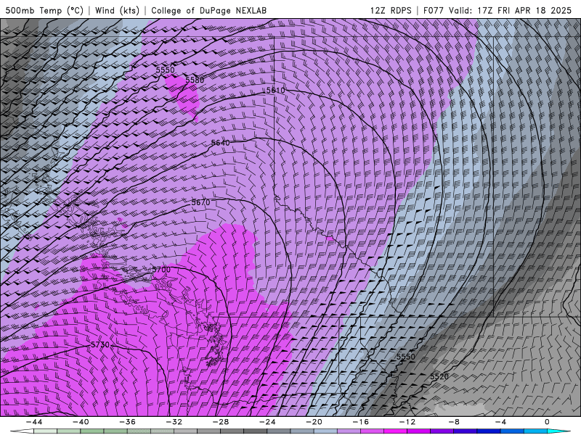581x435 pixels.
Task: Click the -28 colorbar tick label
Action: pos(221,422)
